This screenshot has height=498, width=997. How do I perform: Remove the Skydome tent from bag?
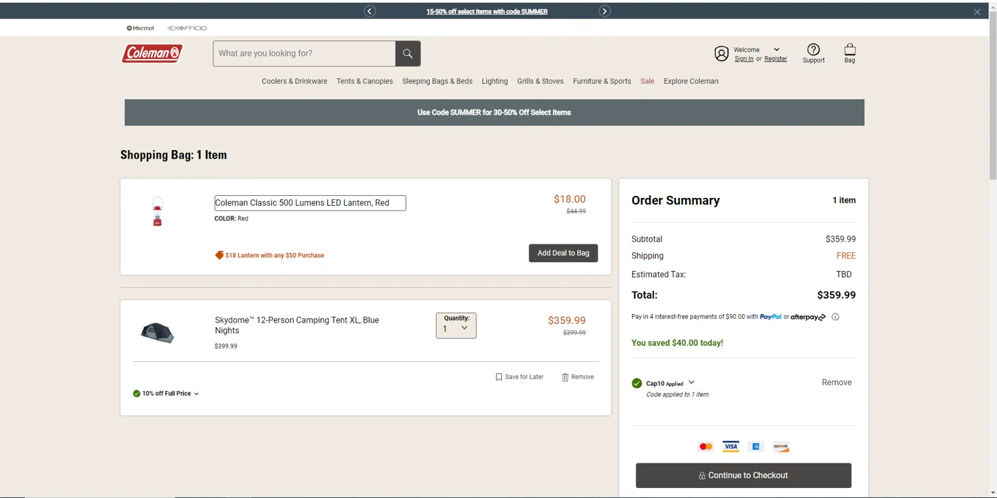pyautogui.click(x=578, y=377)
